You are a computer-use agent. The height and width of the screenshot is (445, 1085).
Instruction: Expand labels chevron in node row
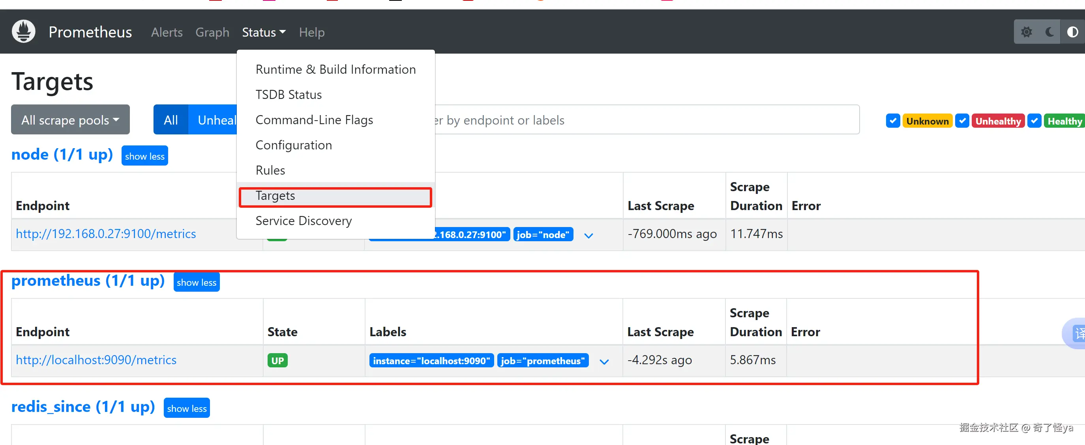pos(588,236)
